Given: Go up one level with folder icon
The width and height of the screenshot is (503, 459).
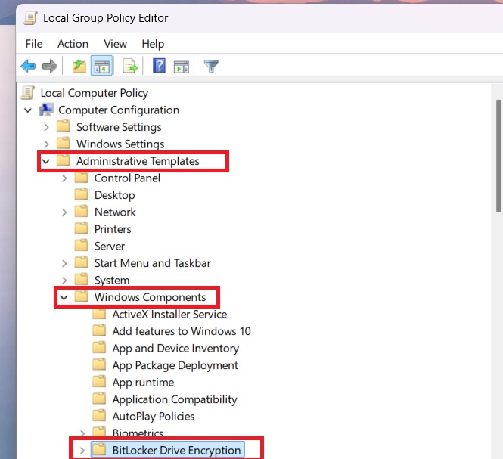Looking at the screenshot, I should 79,66.
